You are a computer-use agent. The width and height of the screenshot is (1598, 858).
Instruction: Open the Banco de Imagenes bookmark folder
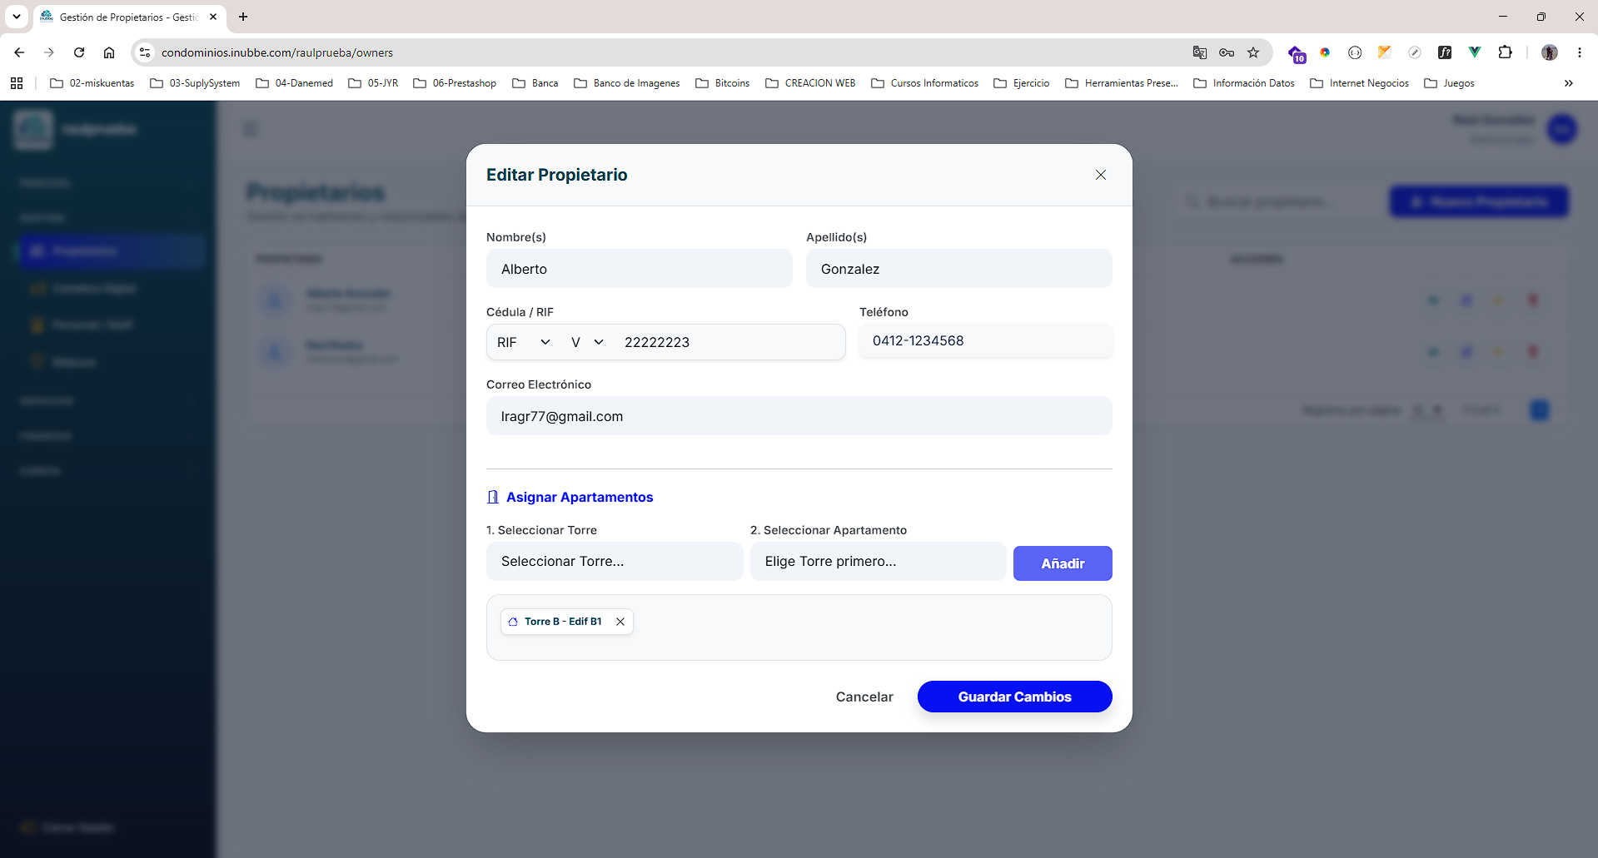click(627, 83)
